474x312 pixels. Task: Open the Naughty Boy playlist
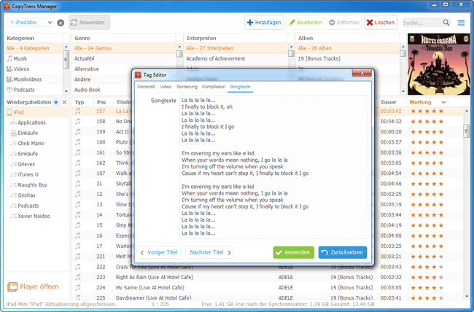pyautogui.click(x=37, y=185)
